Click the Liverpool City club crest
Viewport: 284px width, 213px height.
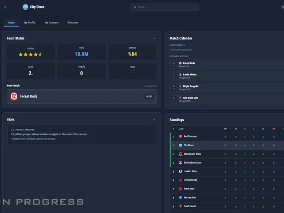click(x=181, y=180)
